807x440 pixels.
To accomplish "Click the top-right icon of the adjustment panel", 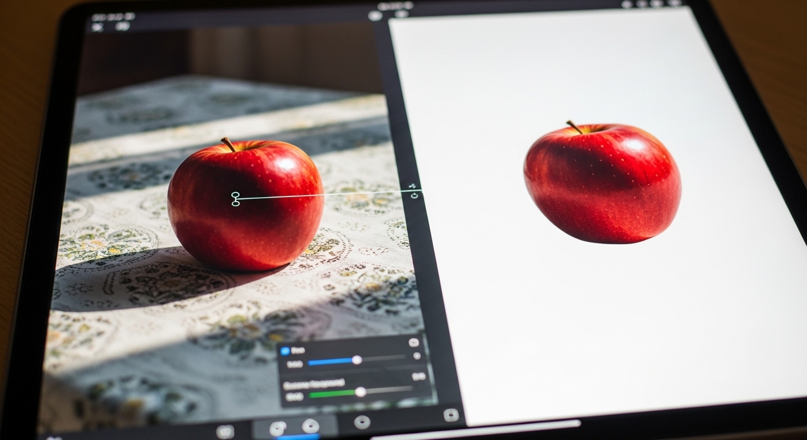I will click(413, 343).
